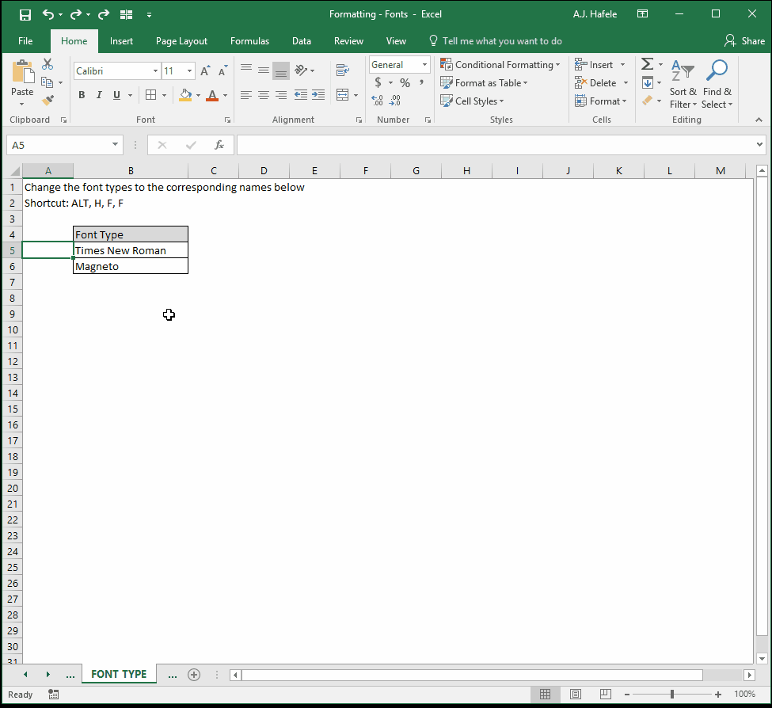Open the Name Box dropdown arrow
Screen dimensions: 772x708
pyautogui.click(x=115, y=145)
